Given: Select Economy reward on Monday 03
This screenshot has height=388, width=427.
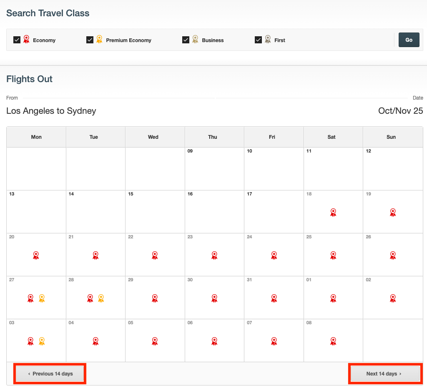Looking at the screenshot, I should (x=30, y=341).
